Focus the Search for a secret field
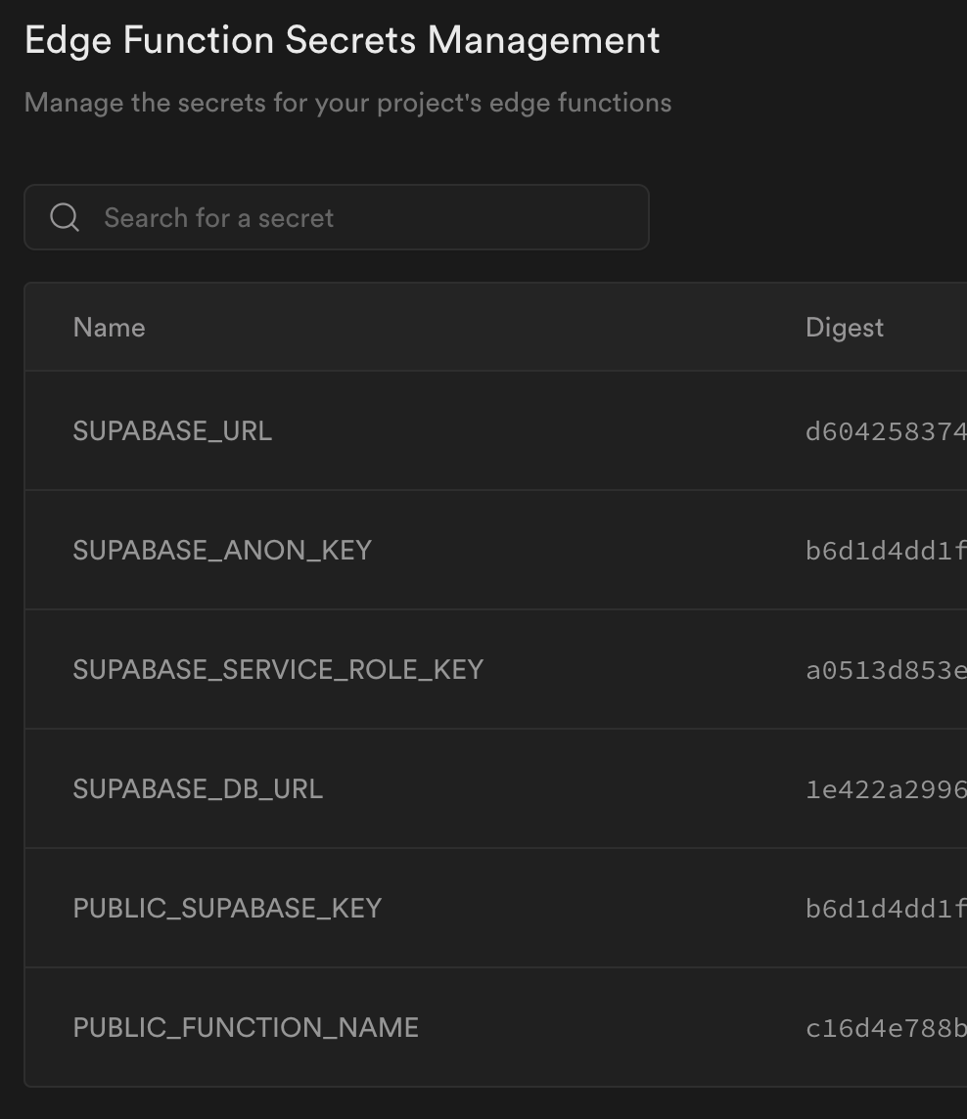 (337, 217)
